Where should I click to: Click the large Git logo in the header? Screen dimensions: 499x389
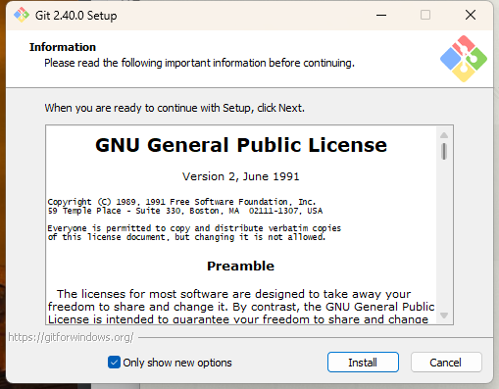[x=464, y=59]
